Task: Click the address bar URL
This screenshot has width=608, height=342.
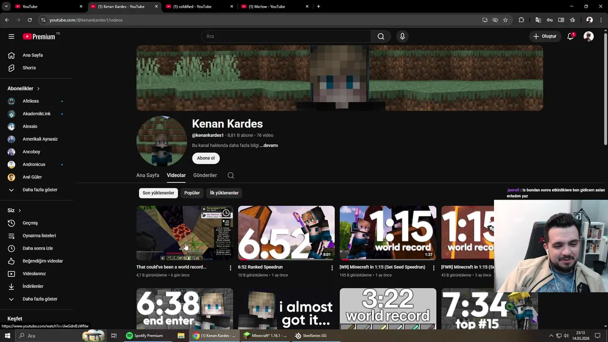Action: coord(86,20)
